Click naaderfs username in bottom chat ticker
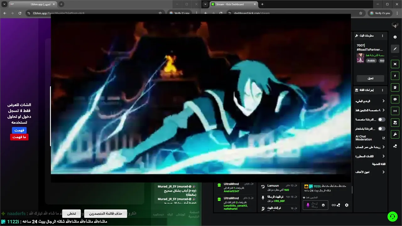 (16, 213)
